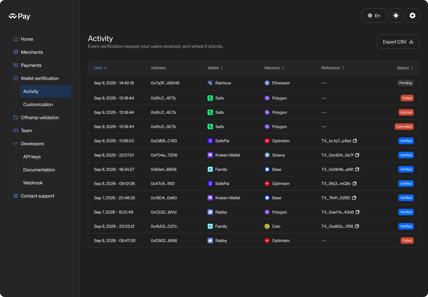Select date Sep 7, 2026 - 20:48:35
Image resolution: width=428 pixels, height=297 pixels.
point(114,198)
